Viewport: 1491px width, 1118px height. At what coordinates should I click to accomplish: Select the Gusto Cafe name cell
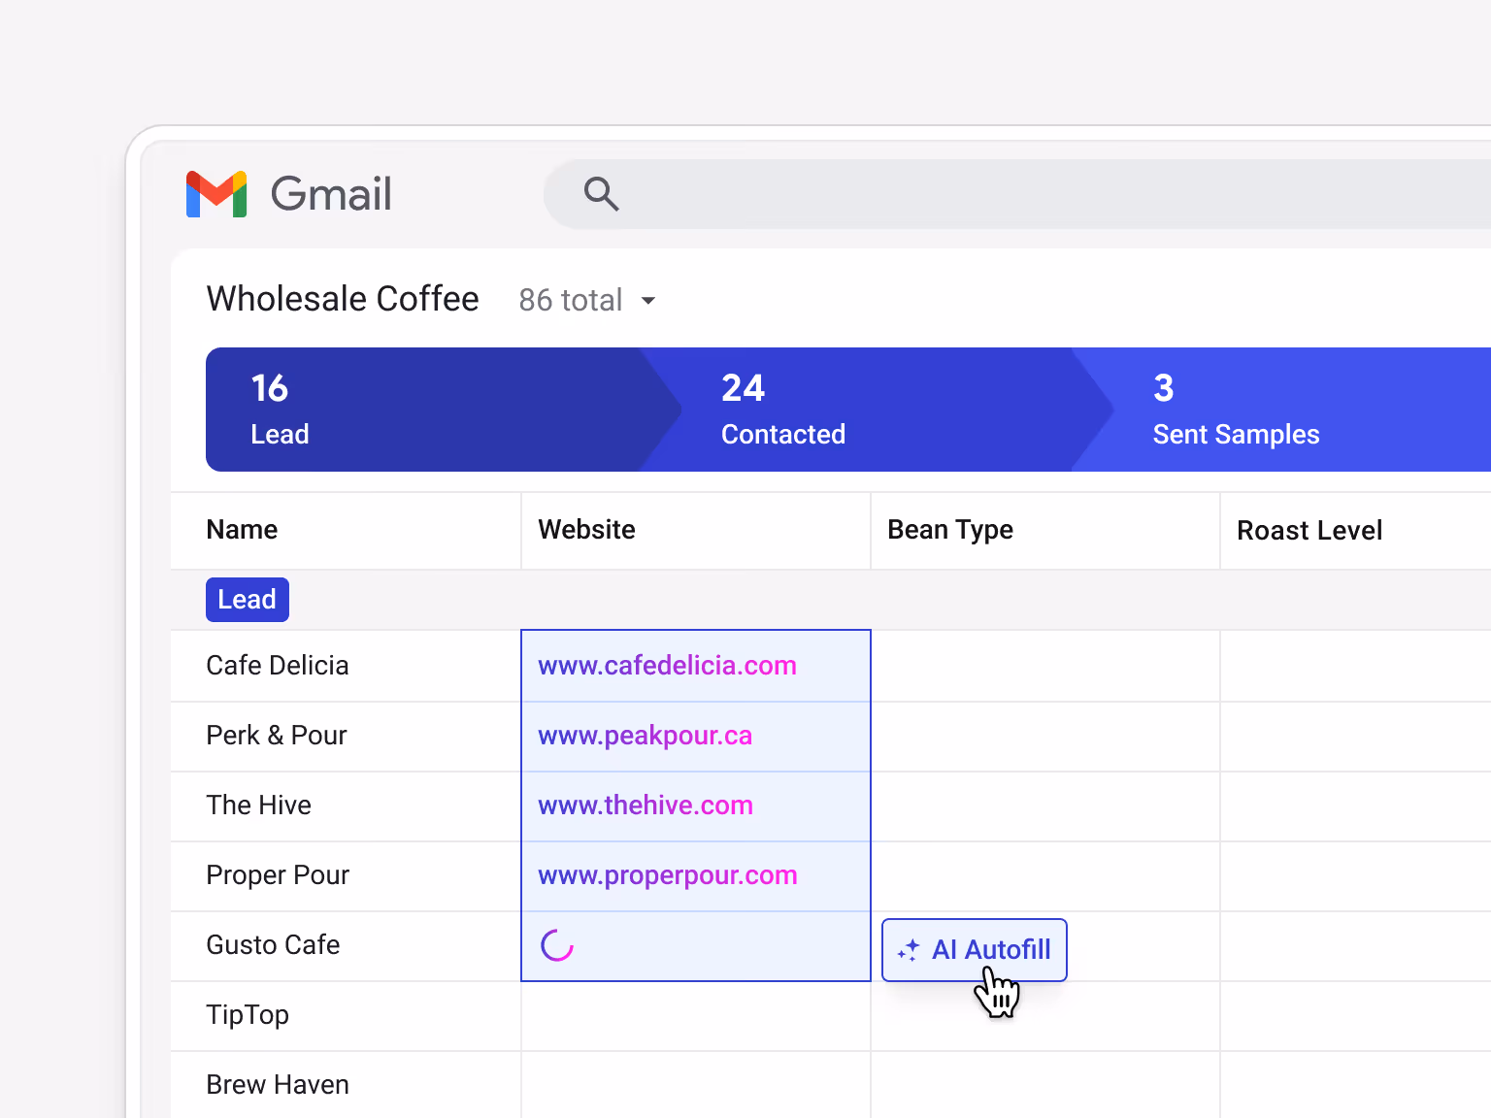tap(346, 945)
